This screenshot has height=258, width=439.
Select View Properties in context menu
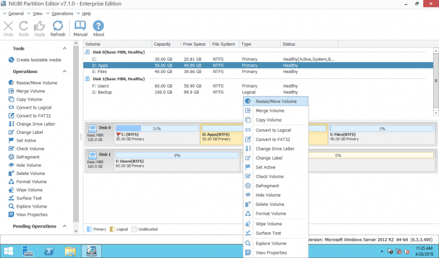pyautogui.click(x=276, y=253)
